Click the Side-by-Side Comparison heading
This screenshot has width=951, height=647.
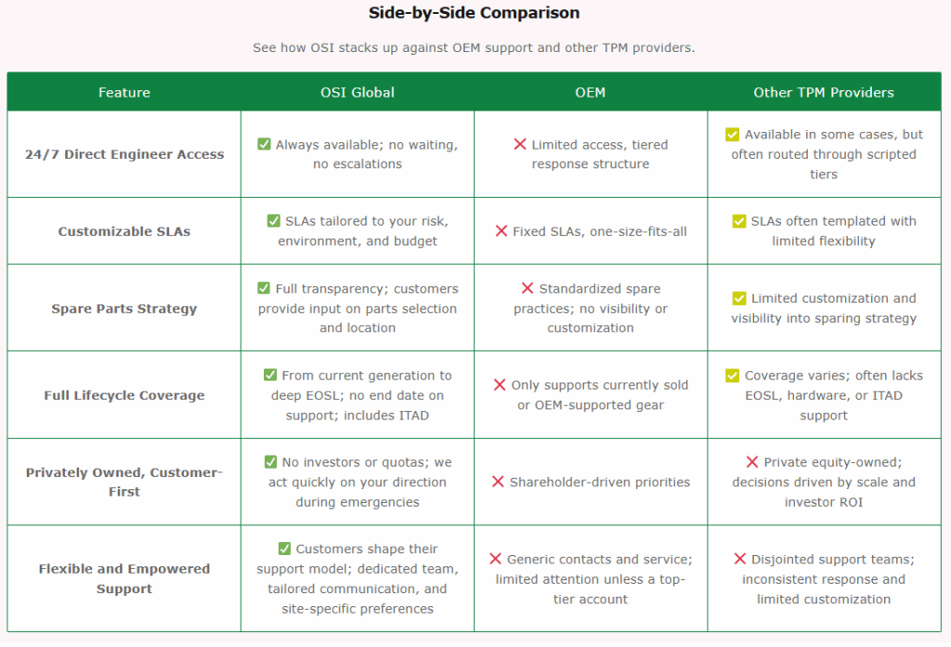[x=474, y=13]
